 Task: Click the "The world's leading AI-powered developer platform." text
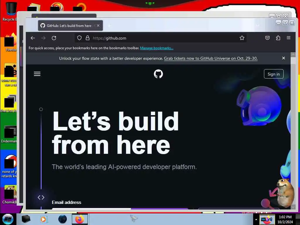coord(124,167)
